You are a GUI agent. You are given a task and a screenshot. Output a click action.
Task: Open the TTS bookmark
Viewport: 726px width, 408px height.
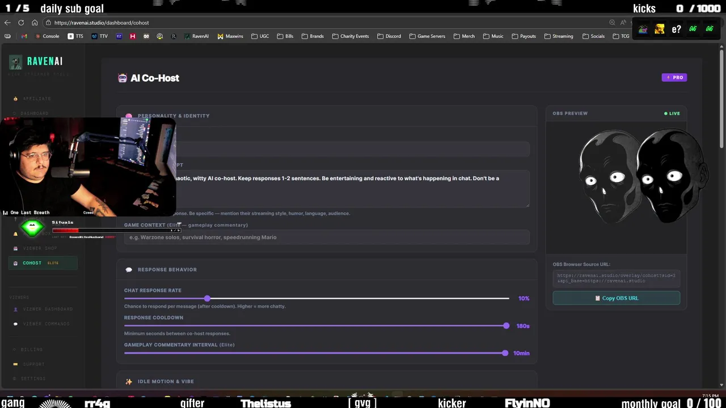pyautogui.click(x=75, y=36)
